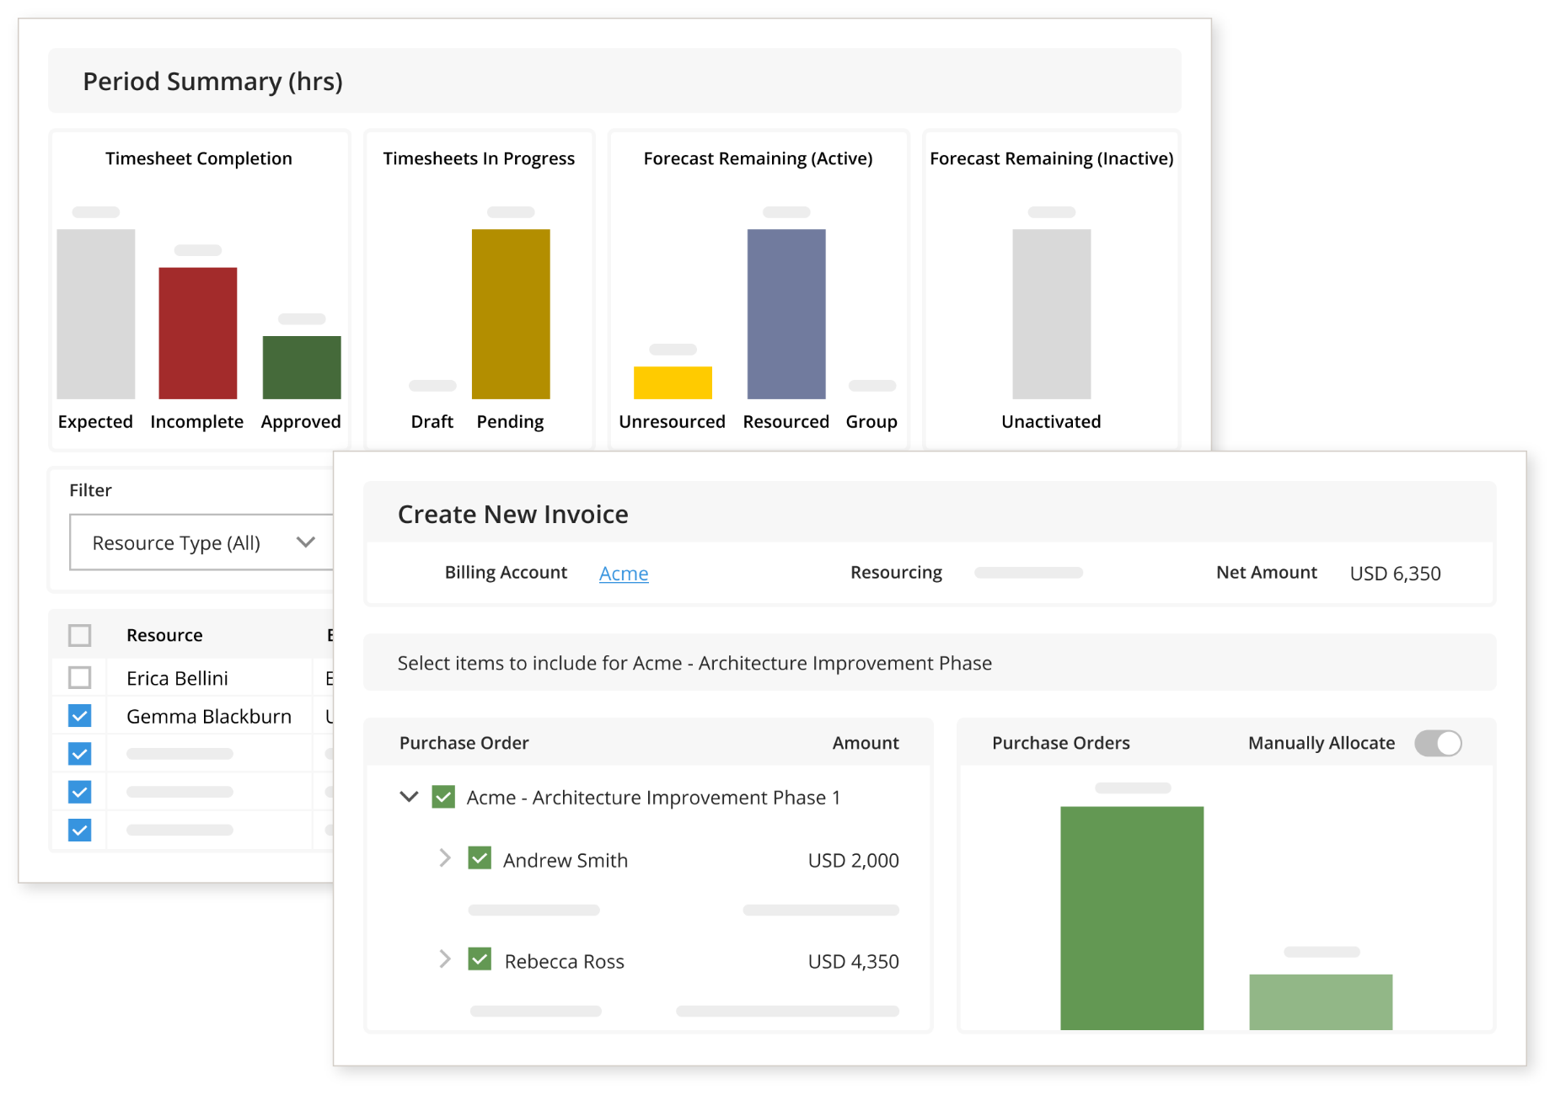The width and height of the screenshot is (1555, 1095).
Task: Click the Timesheet Completion chart title
Action: (x=199, y=158)
